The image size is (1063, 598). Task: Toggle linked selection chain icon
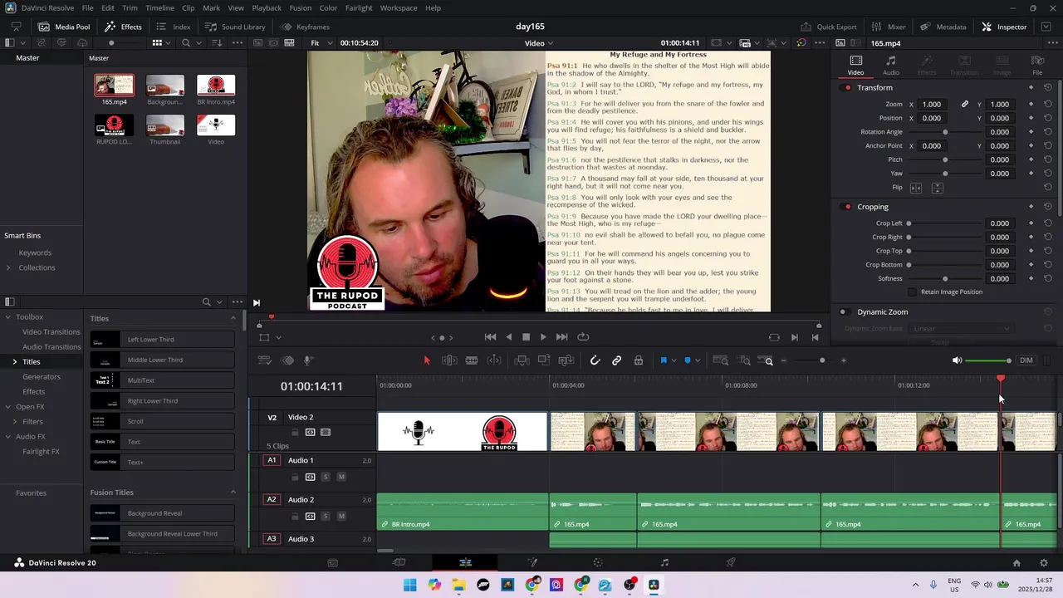(x=616, y=360)
